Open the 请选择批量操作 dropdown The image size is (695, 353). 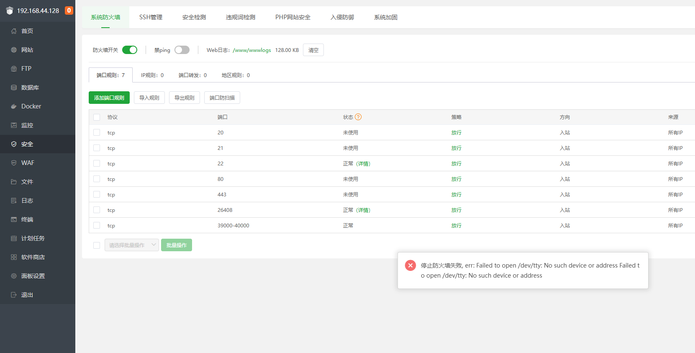[x=132, y=245]
